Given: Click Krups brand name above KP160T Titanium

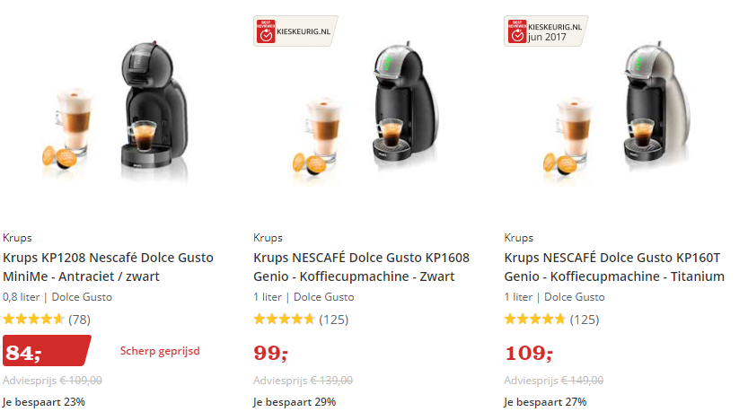Looking at the screenshot, I should [519, 238].
